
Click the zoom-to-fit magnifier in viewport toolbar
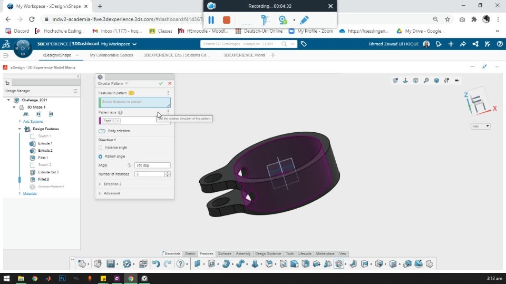point(426,81)
